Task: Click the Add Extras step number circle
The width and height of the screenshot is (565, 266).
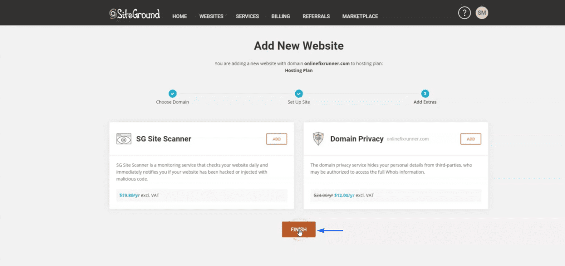Action: 425,94
